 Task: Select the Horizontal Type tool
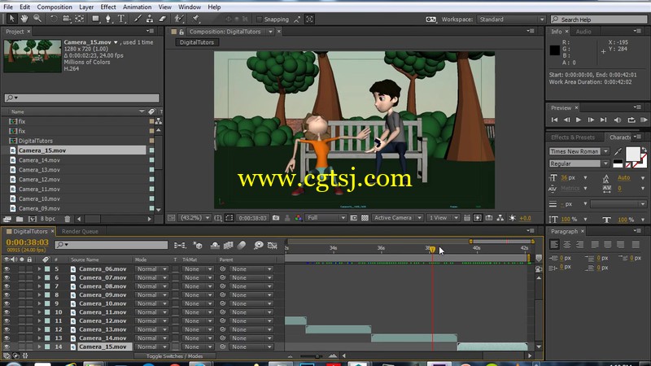121,19
